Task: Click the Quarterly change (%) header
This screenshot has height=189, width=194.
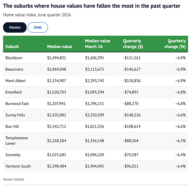Action: tap(175, 44)
